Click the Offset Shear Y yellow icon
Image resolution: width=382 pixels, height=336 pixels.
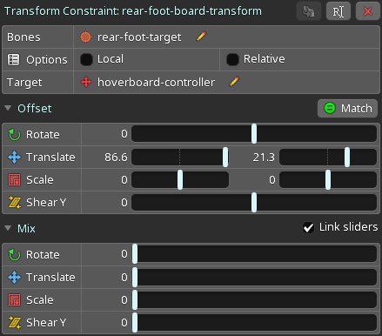14,202
